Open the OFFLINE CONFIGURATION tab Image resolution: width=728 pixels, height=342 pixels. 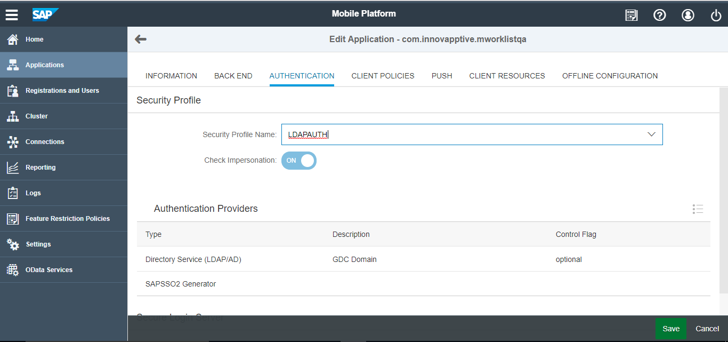[x=610, y=76]
